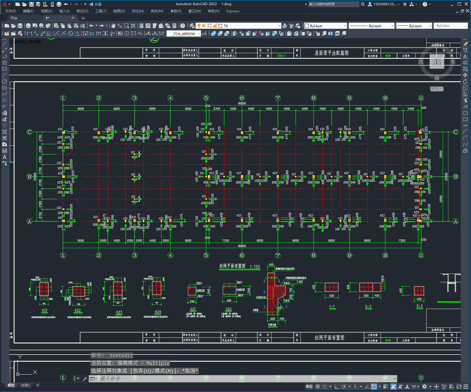This screenshot has height=392, width=471.
Task: Click the Autodesk App Store cart icon
Action: [405, 4]
